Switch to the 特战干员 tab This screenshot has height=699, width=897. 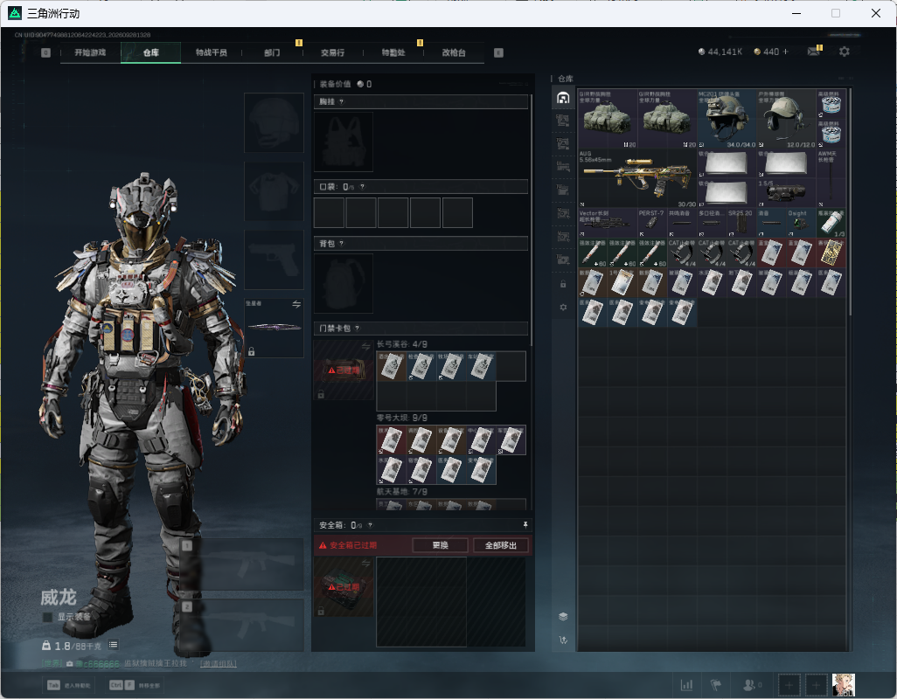pyautogui.click(x=211, y=52)
